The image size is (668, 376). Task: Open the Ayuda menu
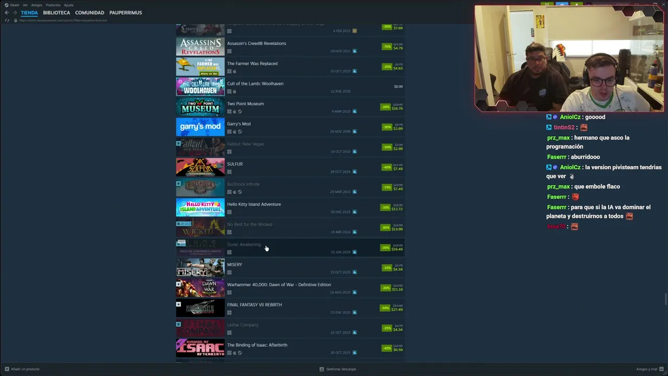click(69, 5)
